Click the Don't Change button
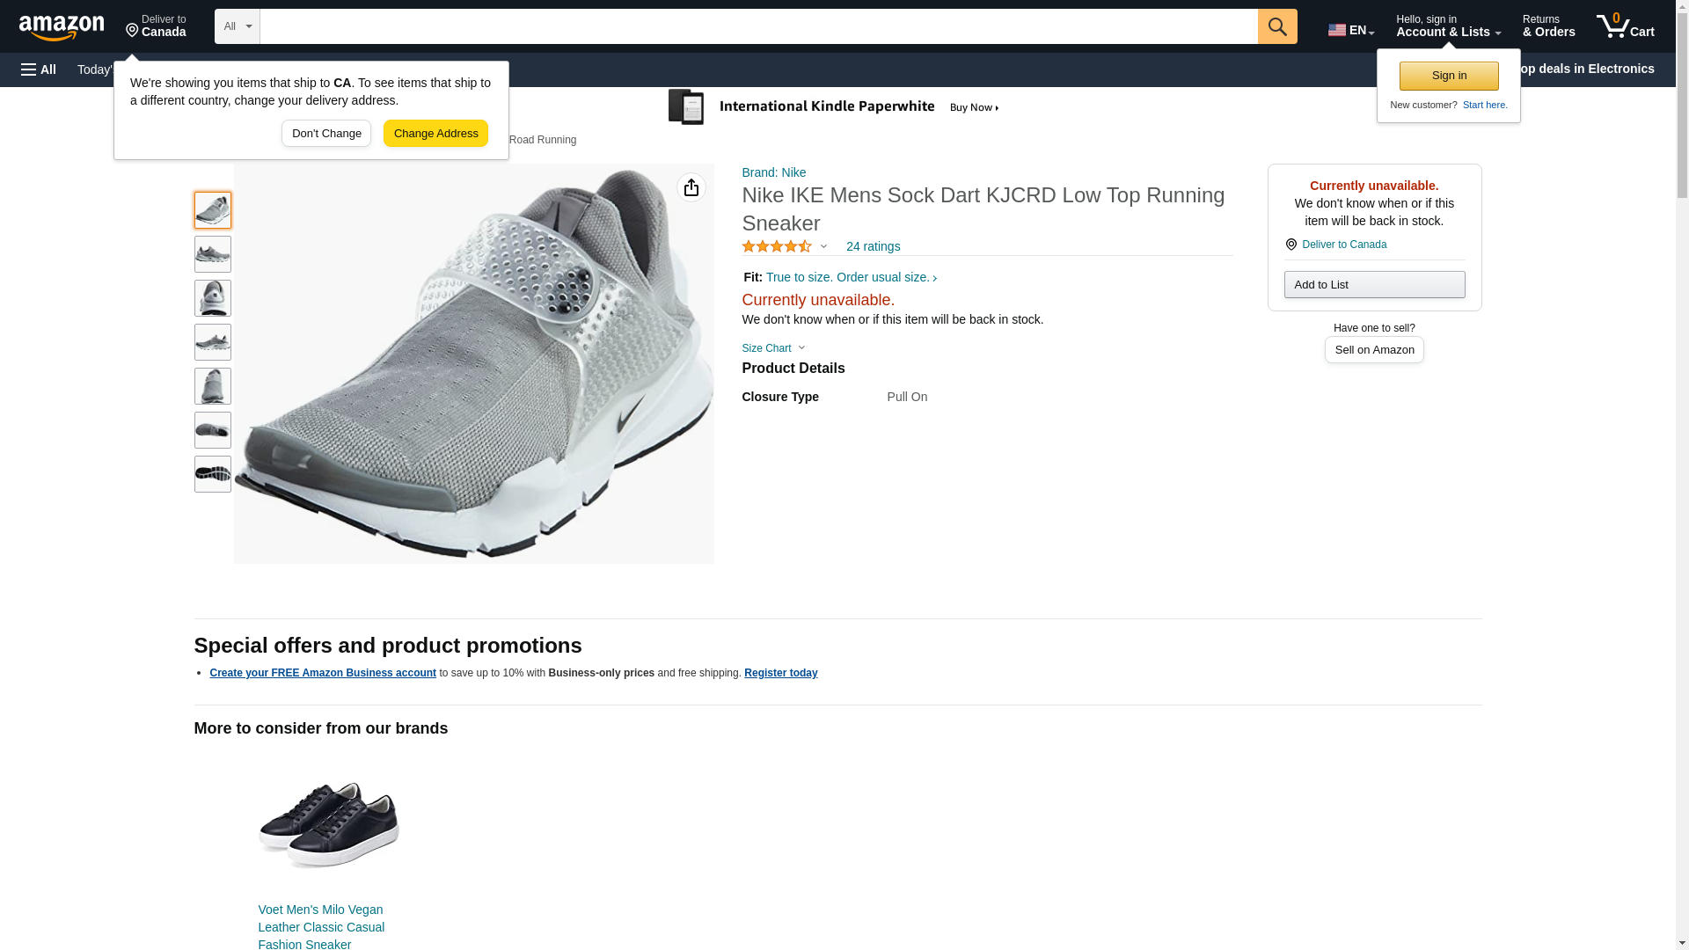 click(x=326, y=134)
